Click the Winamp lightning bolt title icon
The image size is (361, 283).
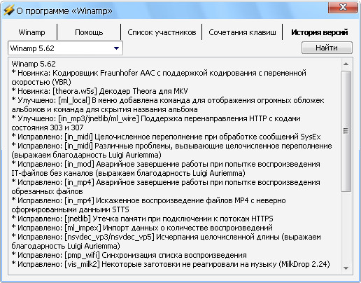click(x=9, y=11)
